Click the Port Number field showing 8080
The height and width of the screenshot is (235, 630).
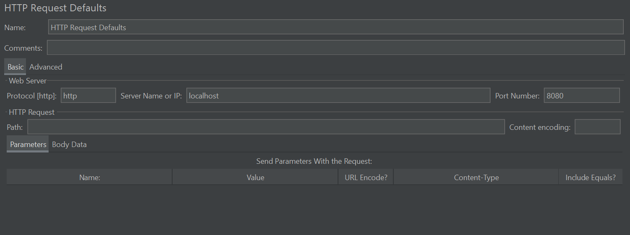581,96
